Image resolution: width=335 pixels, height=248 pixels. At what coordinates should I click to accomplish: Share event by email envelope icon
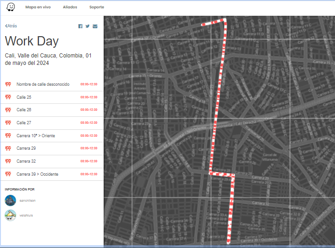(x=95, y=26)
